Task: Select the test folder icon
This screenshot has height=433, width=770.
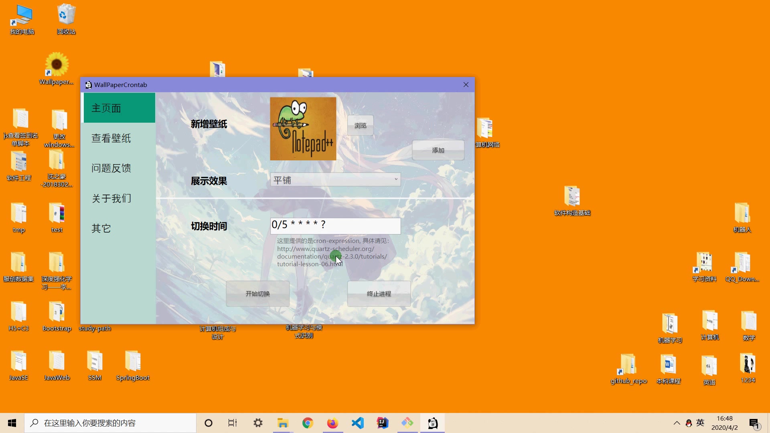Action: point(57,218)
